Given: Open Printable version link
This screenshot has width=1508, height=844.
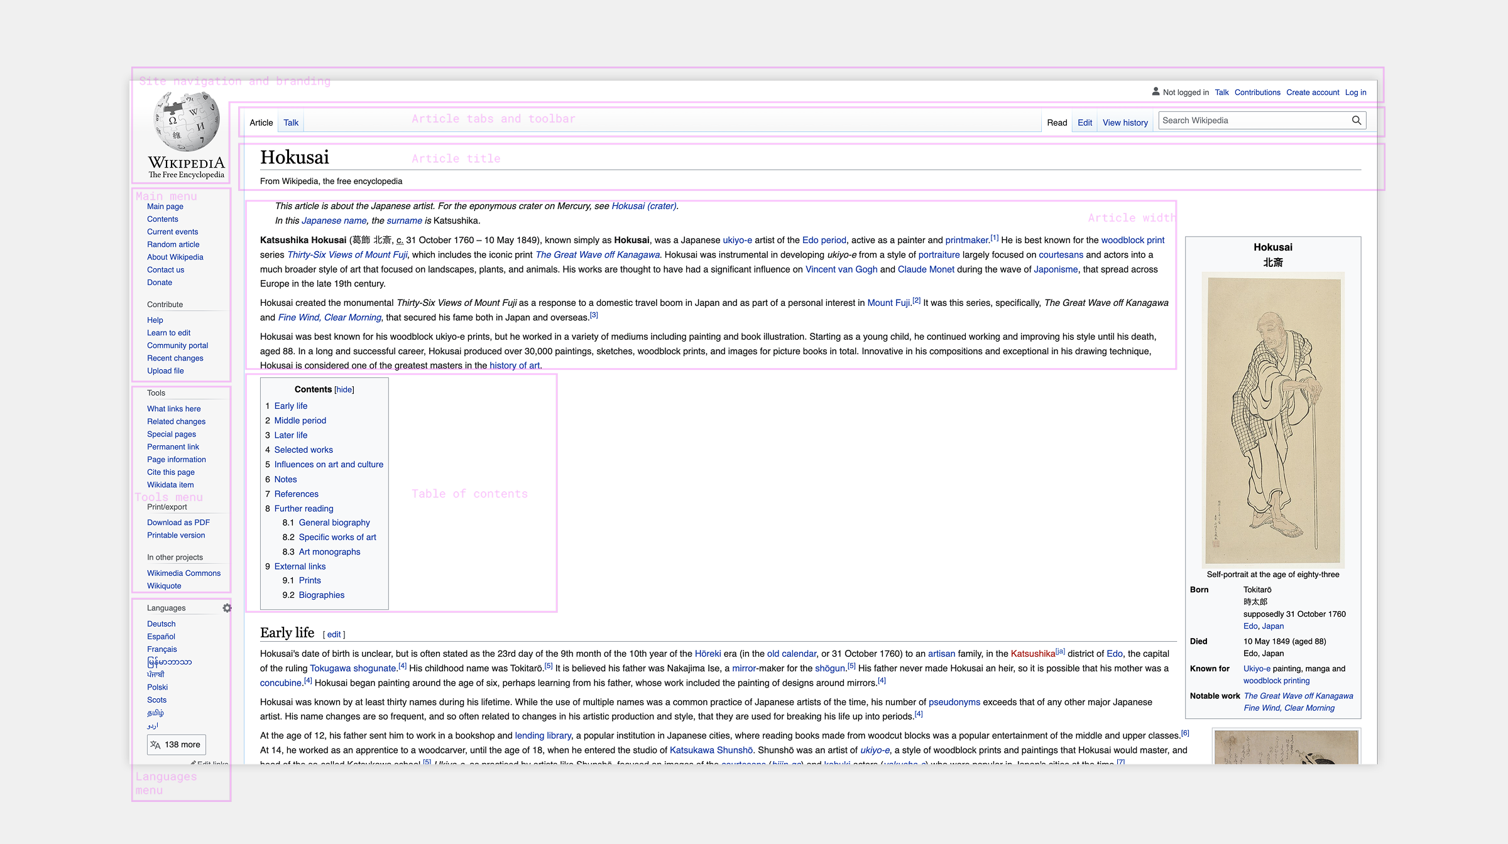Looking at the screenshot, I should (176, 536).
